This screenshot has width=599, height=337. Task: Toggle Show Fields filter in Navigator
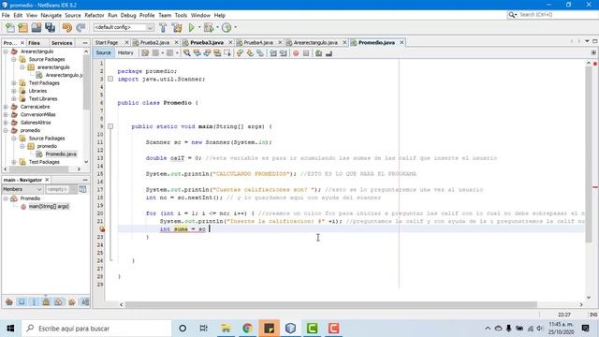(22, 301)
